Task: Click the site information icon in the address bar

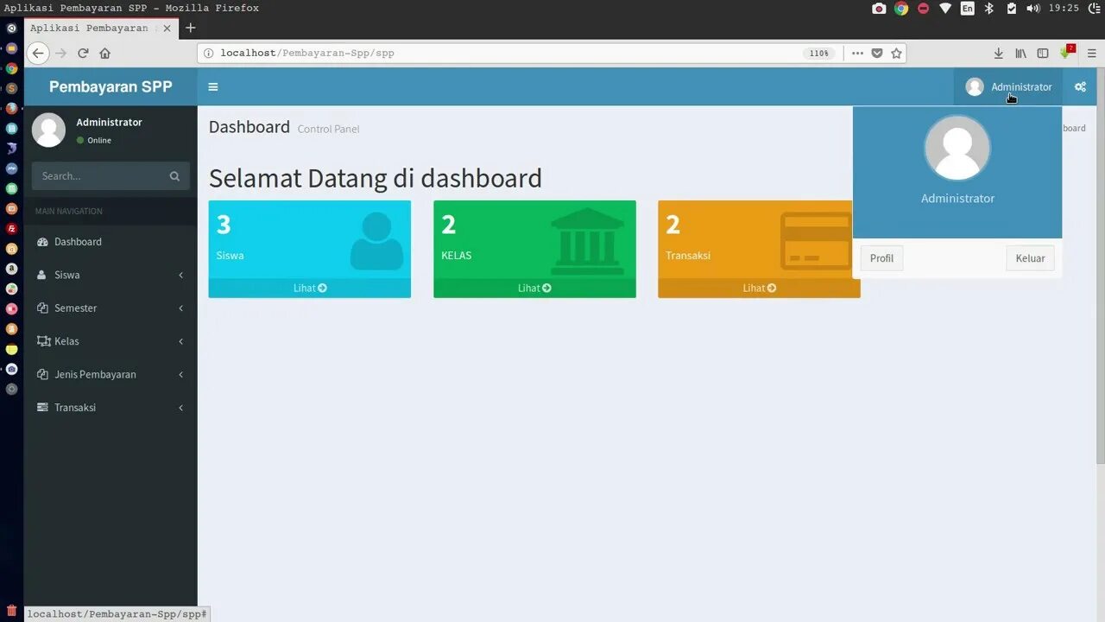Action: pyautogui.click(x=208, y=53)
